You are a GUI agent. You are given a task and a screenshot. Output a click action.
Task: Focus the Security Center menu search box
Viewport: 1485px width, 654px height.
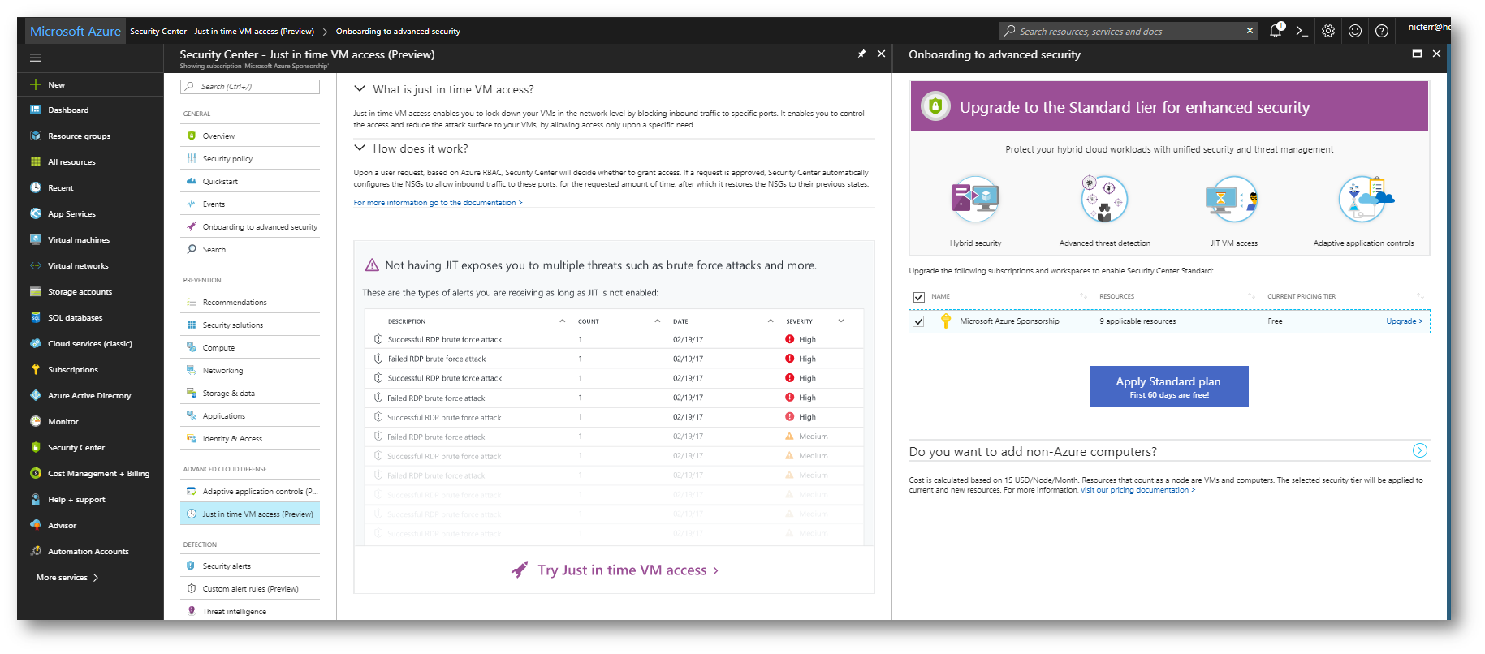pyautogui.click(x=250, y=86)
